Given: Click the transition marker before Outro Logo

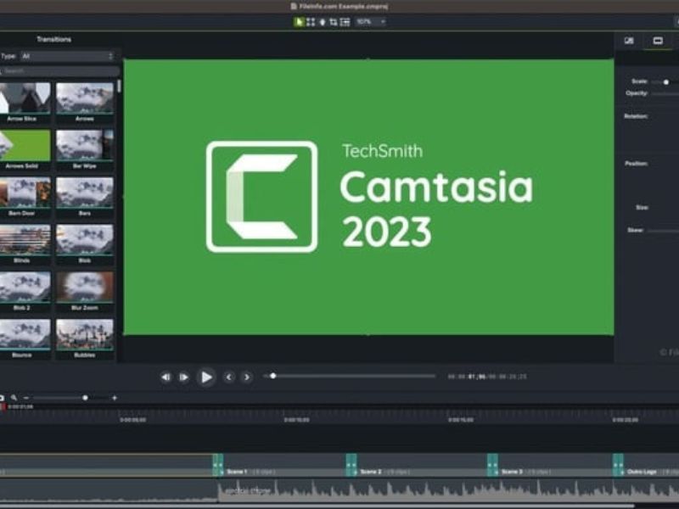Looking at the screenshot, I should 619,465.
